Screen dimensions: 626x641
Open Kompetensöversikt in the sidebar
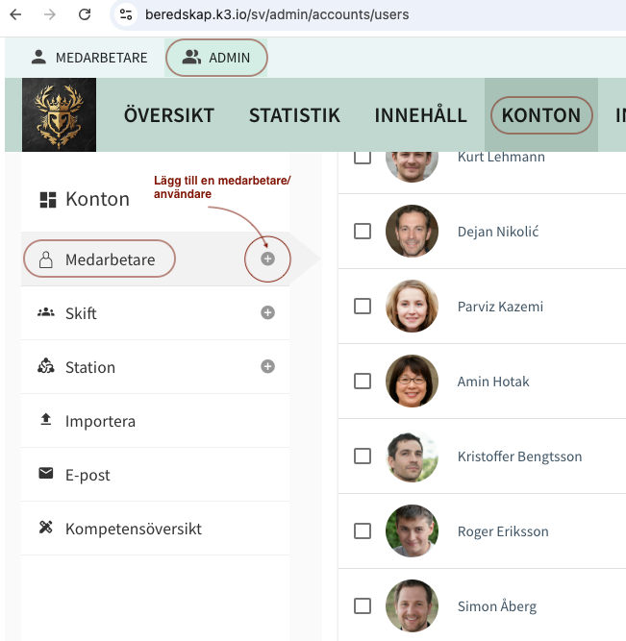[x=133, y=529]
